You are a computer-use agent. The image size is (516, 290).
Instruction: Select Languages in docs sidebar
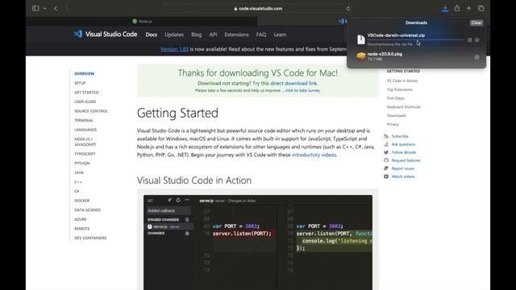pos(85,130)
